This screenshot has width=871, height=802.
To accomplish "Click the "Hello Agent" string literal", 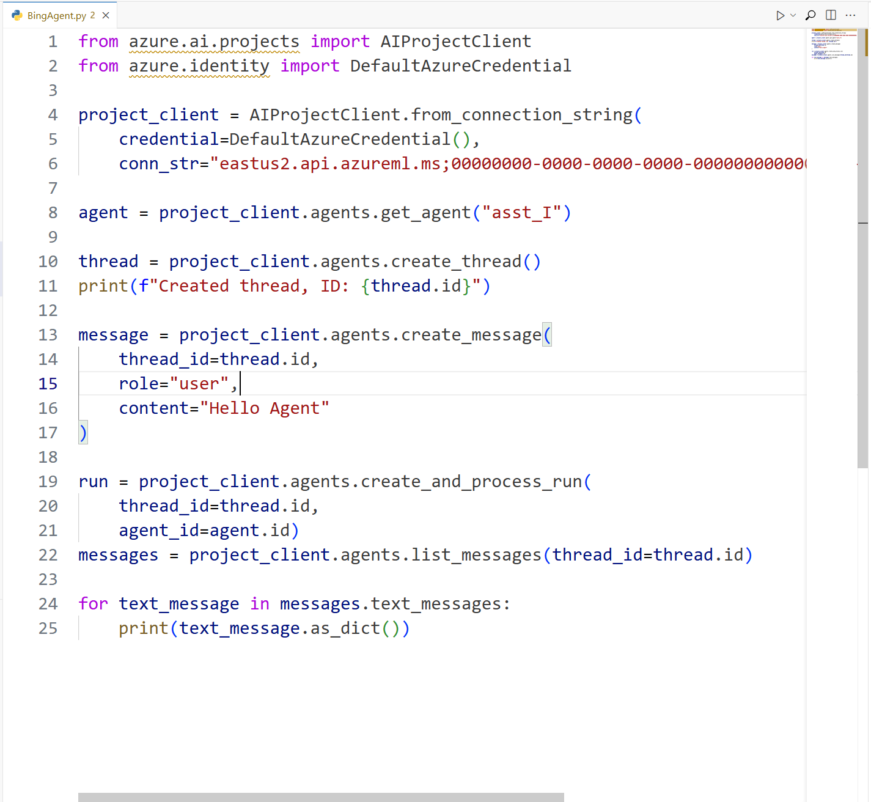I will [266, 408].
